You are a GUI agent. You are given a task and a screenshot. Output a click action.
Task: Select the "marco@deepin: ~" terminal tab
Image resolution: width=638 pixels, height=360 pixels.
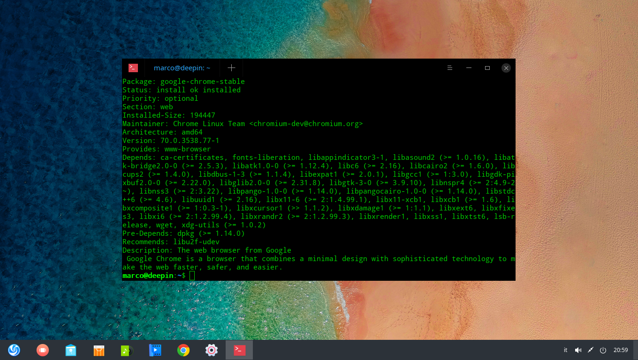tap(182, 68)
